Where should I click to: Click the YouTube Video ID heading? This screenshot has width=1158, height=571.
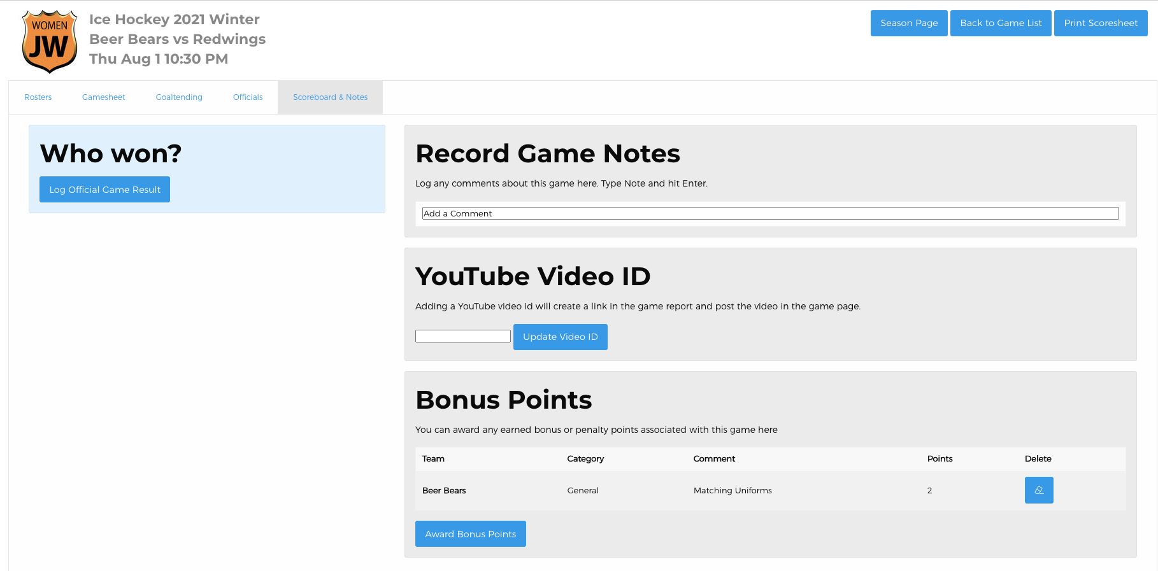pos(533,276)
